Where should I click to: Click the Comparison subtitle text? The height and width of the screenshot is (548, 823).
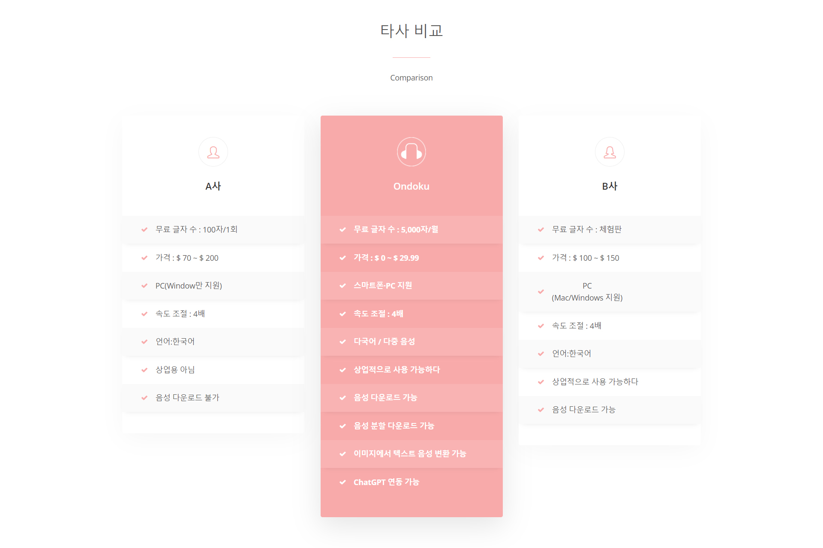[x=411, y=77]
